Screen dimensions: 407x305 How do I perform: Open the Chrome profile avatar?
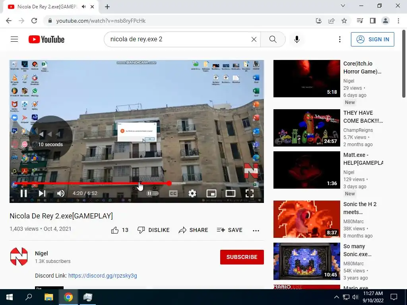386,21
